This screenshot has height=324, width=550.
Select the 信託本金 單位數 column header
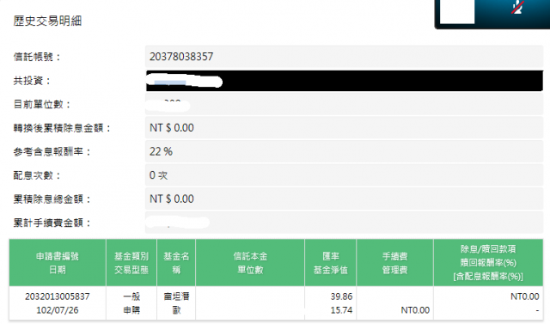(250, 263)
